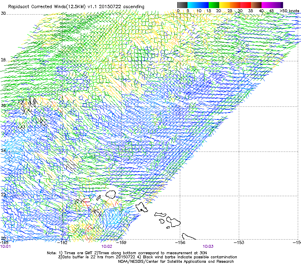Select the Molokai island outline

point(160,214)
